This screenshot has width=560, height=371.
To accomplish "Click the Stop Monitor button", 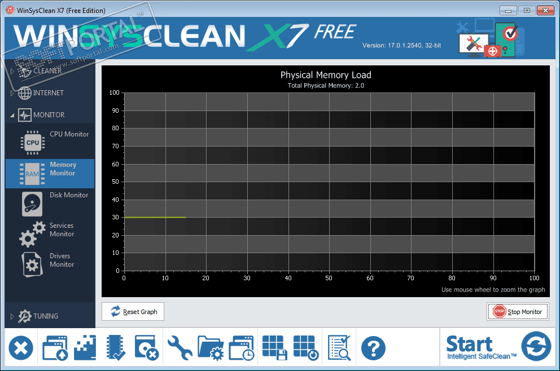I will coord(518,311).
